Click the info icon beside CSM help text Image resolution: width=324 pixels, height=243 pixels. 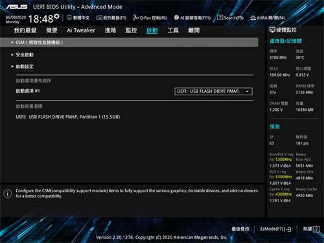pyautogui.click(x=8, y=193)
